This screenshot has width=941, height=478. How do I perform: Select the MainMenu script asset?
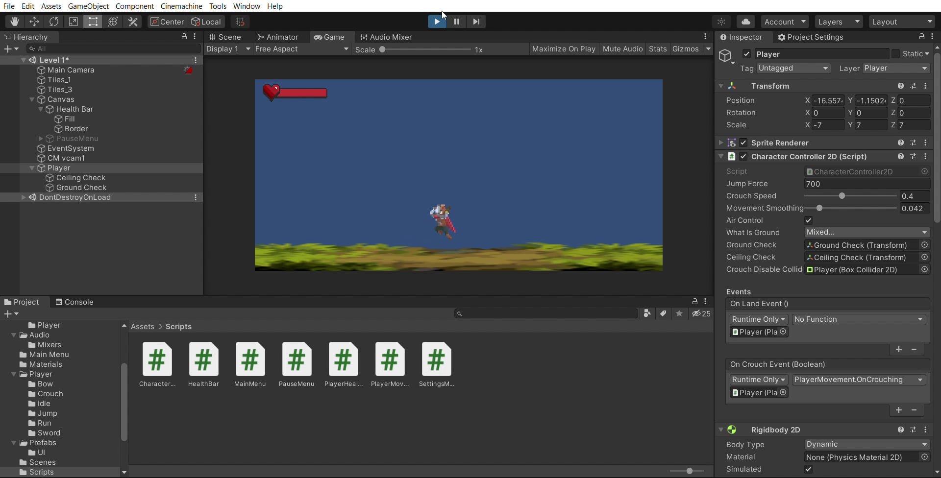tap(250, 364)
